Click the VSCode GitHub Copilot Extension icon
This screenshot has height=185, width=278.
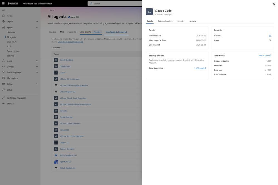pos(56,85)
